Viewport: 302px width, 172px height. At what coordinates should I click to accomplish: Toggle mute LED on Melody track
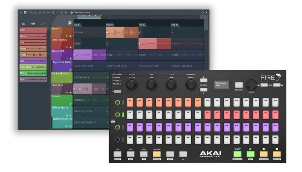point(71,104)
